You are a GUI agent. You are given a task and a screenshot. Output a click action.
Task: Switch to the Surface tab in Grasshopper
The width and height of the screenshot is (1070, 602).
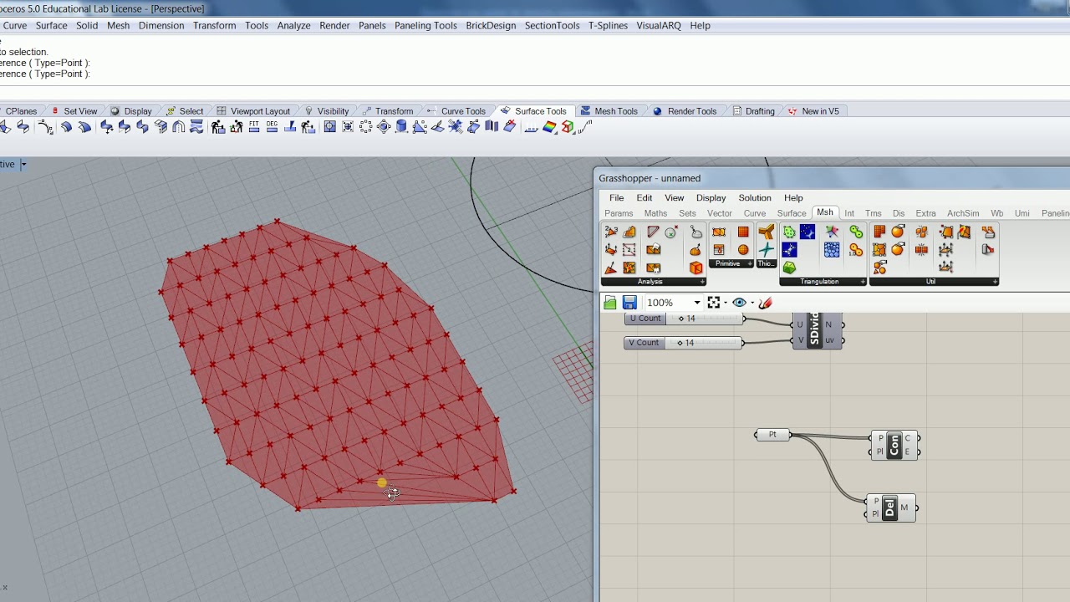click(791, 213)
